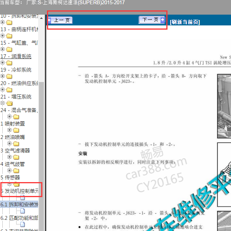
Task: Click document icon above '6.1 拆卸和安装发'
Action: (x=23, y=198)
